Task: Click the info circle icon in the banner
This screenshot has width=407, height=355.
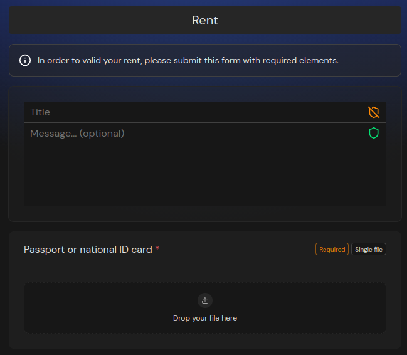Action: coord(25,61)
